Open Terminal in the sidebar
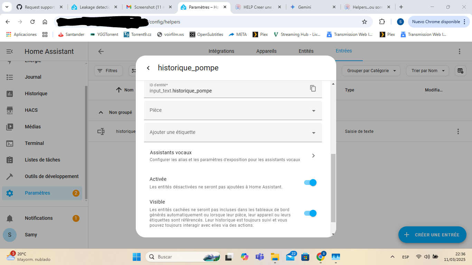The image size is (472, 265). [34, 143]
